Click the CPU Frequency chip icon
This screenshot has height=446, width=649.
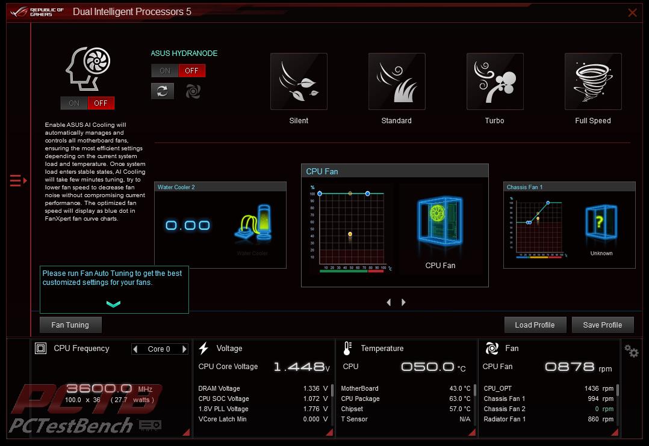point(40,349)
